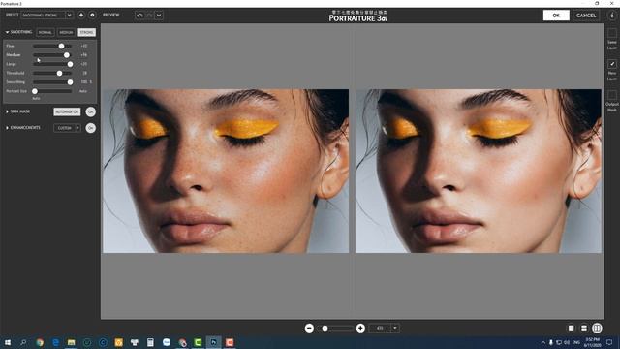The height and width of the screenshot is (349, 620).
Task: Click the redo arrow icon
Action: click(x=149, y=16)
